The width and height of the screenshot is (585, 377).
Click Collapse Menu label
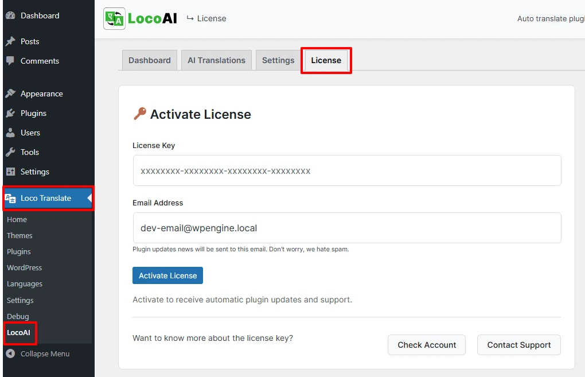click(x=45, y=354)
